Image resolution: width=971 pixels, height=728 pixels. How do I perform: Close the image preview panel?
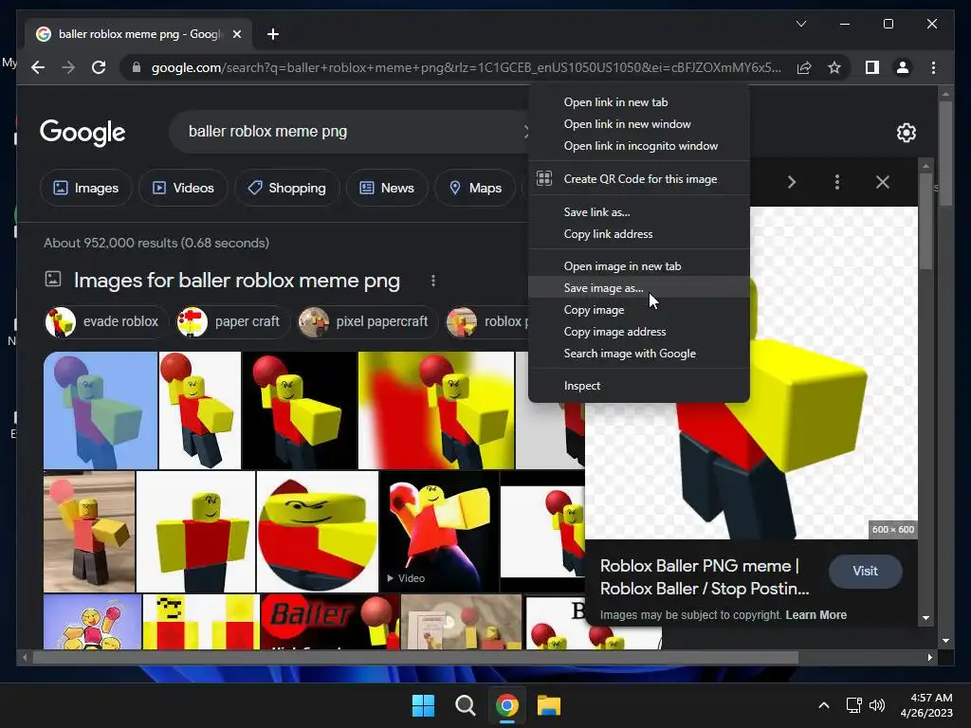tap(883, 182)
